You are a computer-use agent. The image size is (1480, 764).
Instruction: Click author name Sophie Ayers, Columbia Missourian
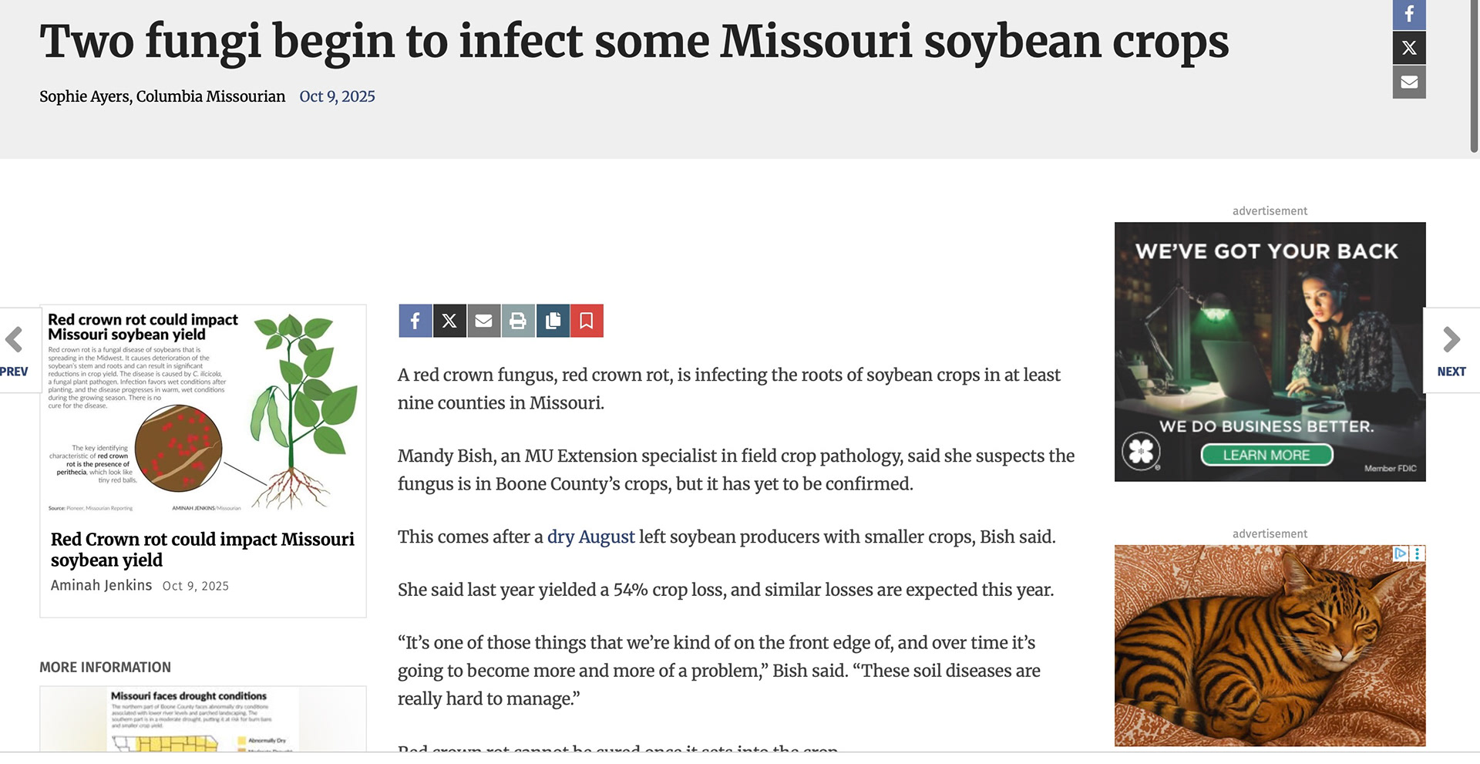pyautogui.click(x=162, y=96)
